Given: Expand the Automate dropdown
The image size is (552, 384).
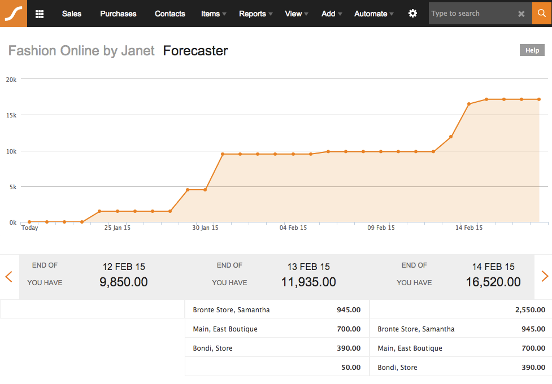Looking at the screenshot, I should pos(374,14).
